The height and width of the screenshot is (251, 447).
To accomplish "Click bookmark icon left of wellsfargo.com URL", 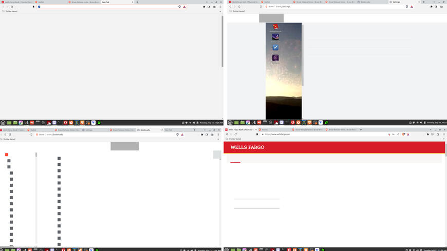I will 257,134.
